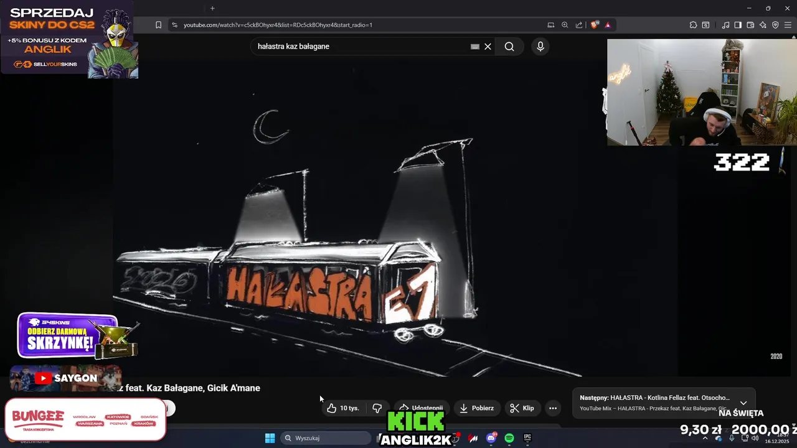Viewport: 797px width, 448px height.
Task: Open the three-dot more actions menu
Action: coord(553,408)
